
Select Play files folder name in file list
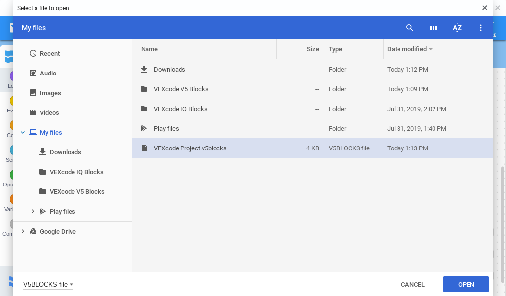(166, 128)
